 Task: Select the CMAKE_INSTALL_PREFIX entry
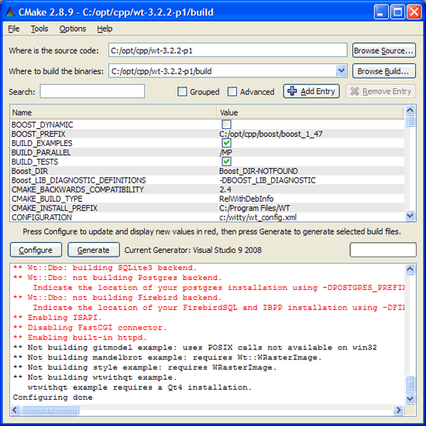(54, 208)
